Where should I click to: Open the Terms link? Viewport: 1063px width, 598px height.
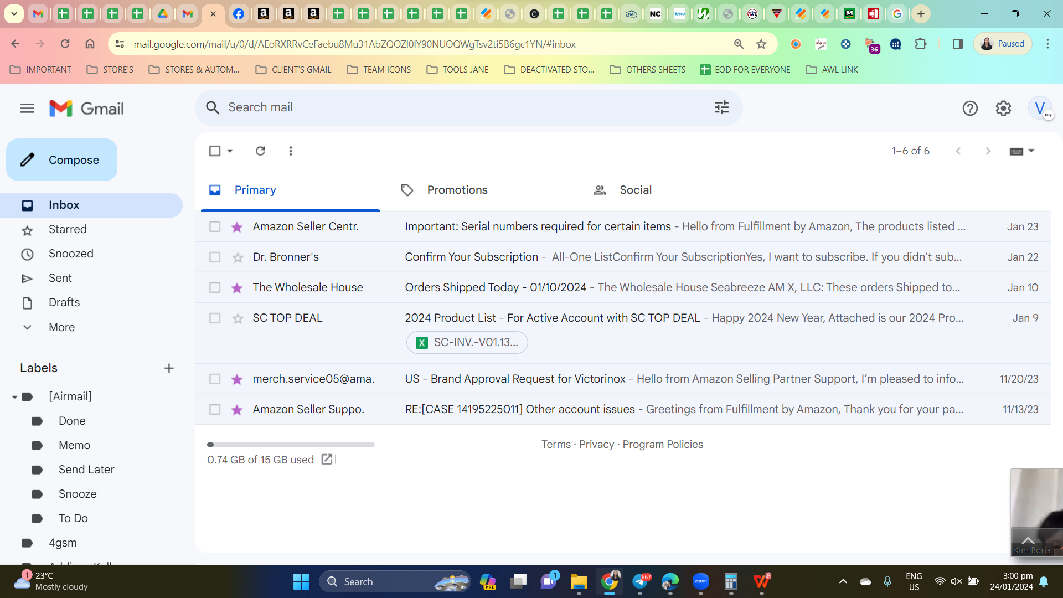[x=556, y=445]
